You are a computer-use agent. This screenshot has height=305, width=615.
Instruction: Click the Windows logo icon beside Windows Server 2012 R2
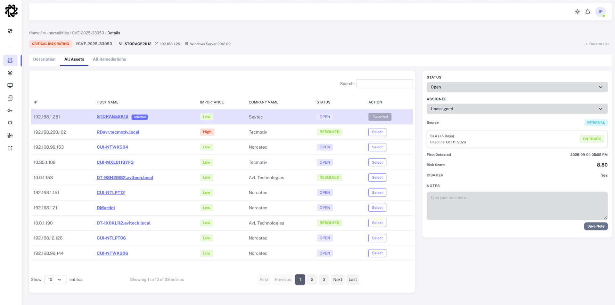[x=186, y=43]
